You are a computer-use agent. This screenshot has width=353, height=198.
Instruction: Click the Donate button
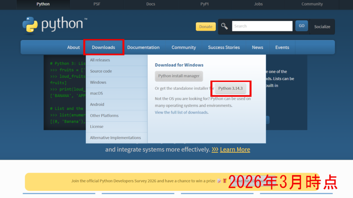click(x=206, y=26)
